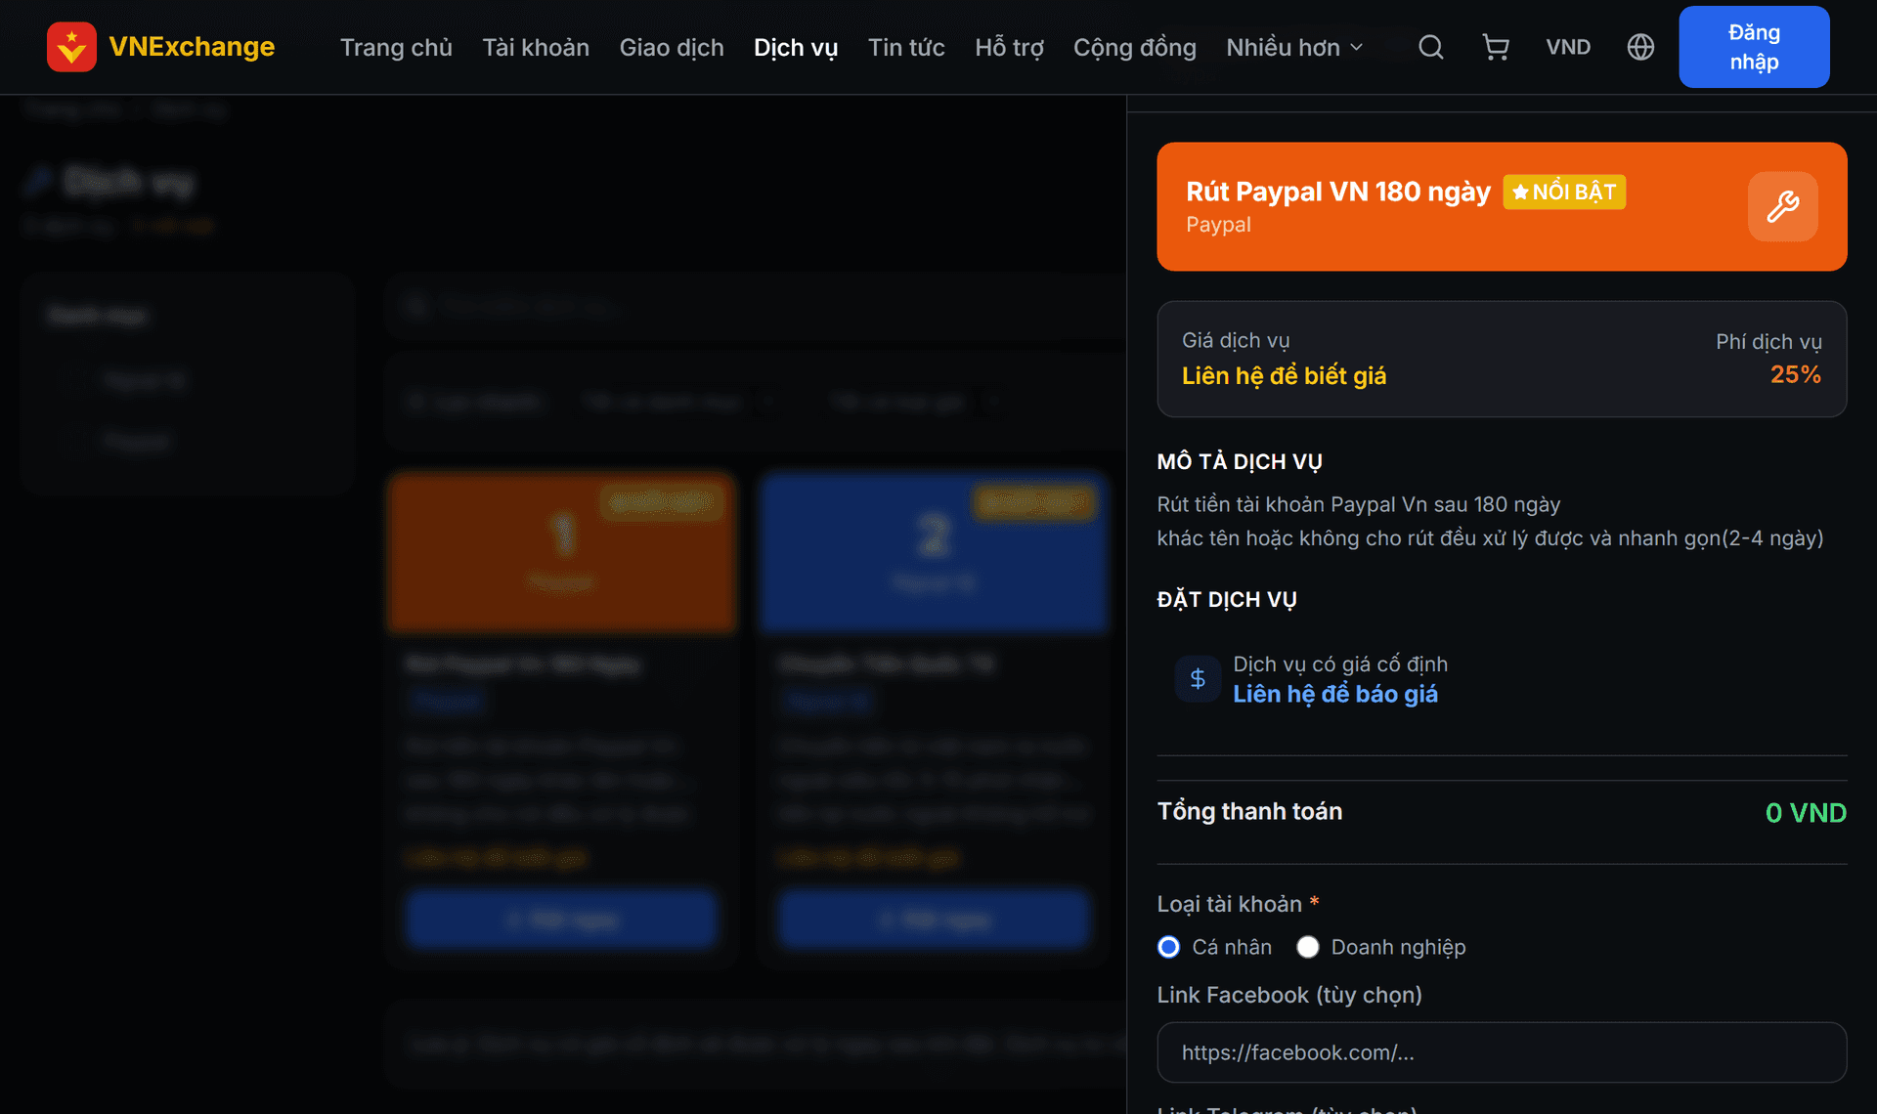The width and height of the screenshot is (1877, 1114).
Task: Click the dollar sign icon under Đặt dịch vụ
Action: (x=1198, y=678)
